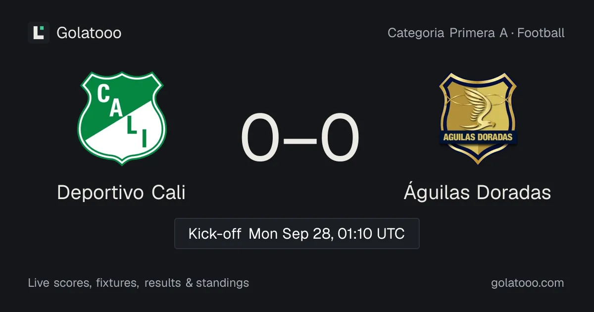Click the Águilas Doradas badge
Image resolution: width=594 pixels, height=312 pixels.
tap(478, 118)
